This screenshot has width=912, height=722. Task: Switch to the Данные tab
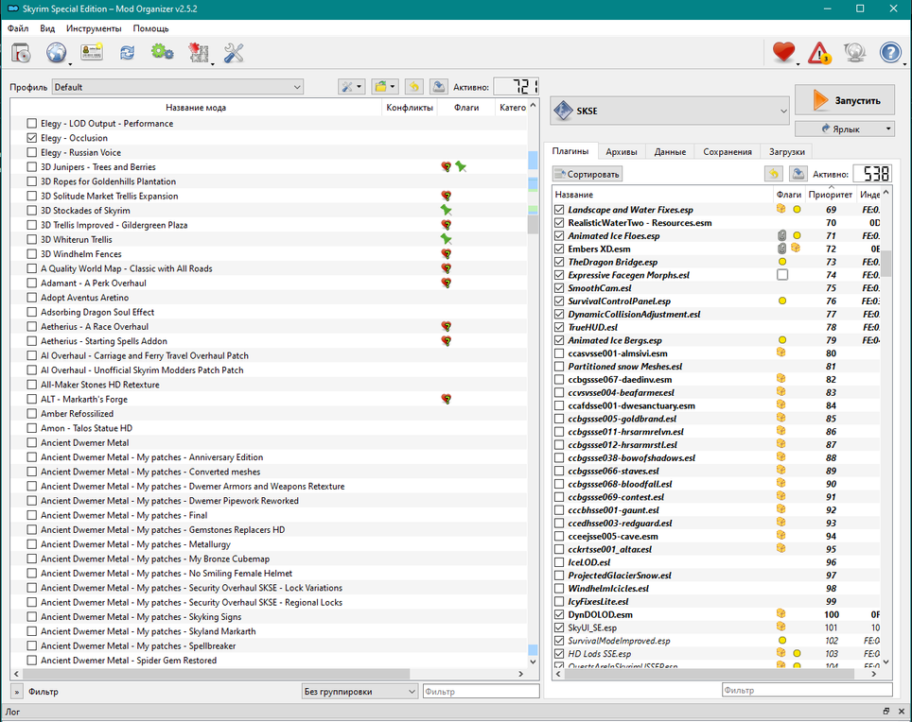click(670, 151)
